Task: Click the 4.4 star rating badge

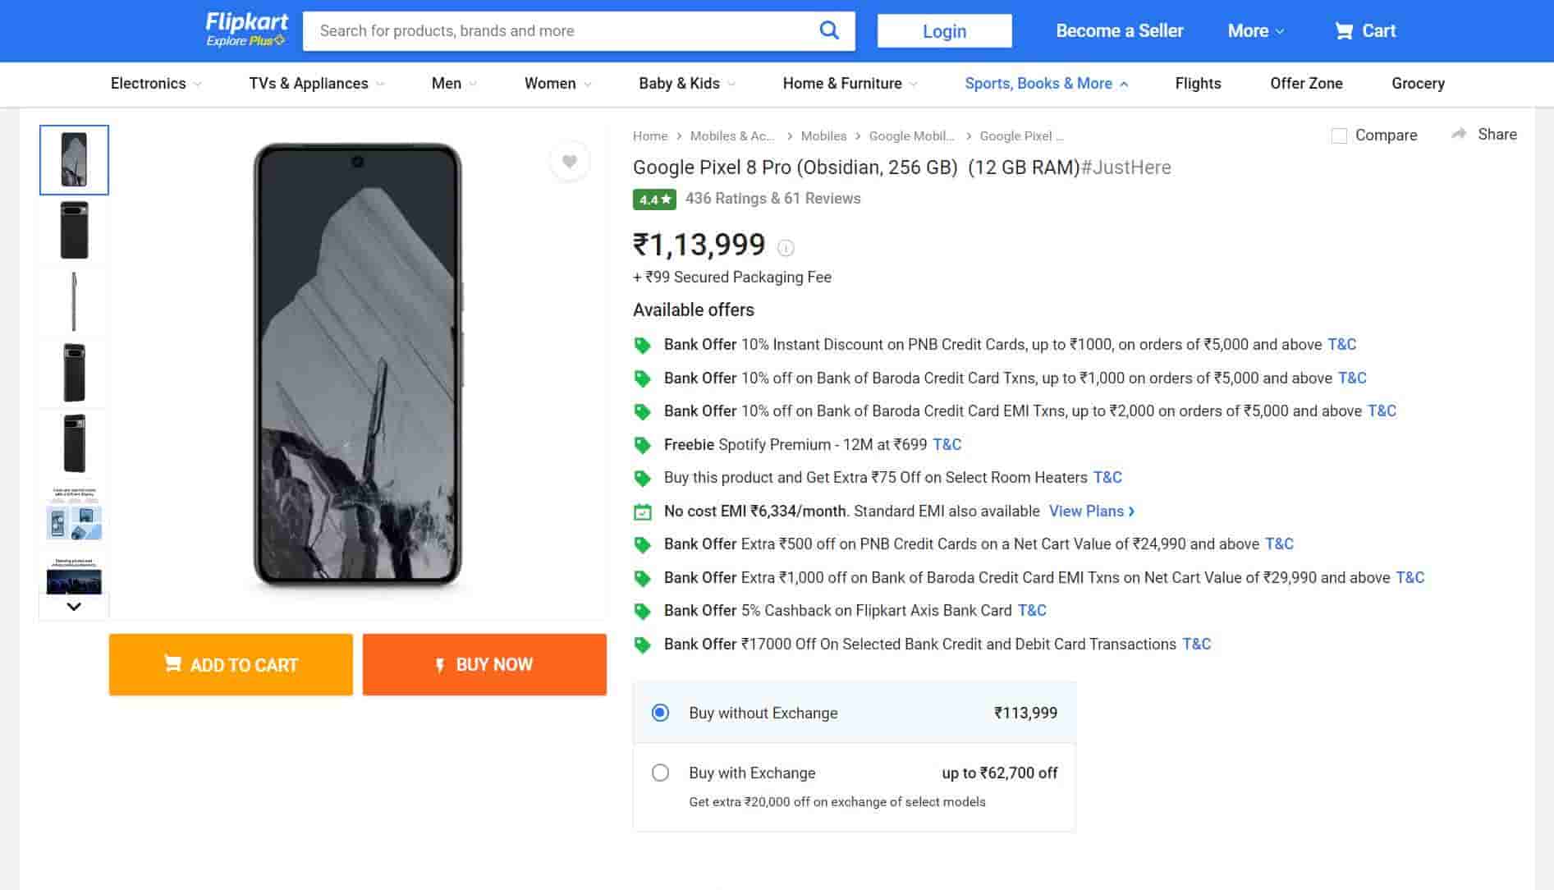Action: 654,200
